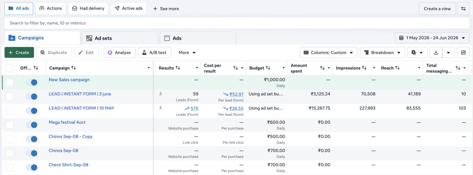Open Campaign column options arrow

point(149,68)
